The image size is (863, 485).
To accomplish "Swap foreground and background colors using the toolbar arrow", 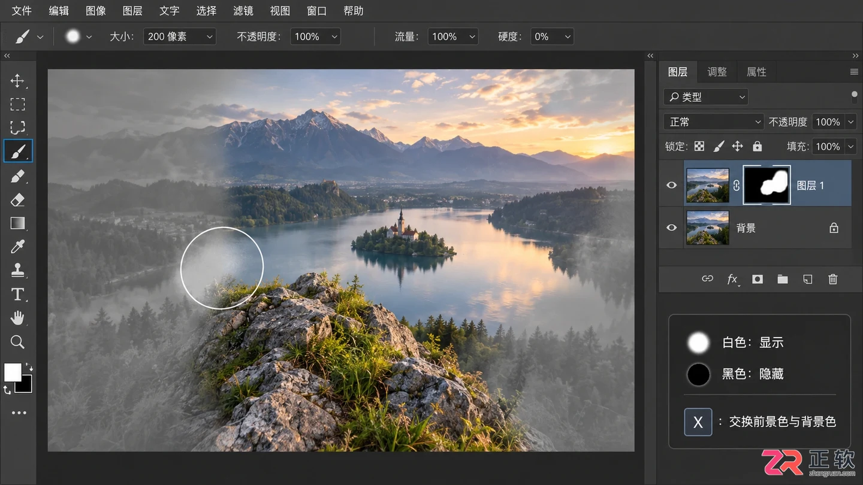I will (28, 367).
